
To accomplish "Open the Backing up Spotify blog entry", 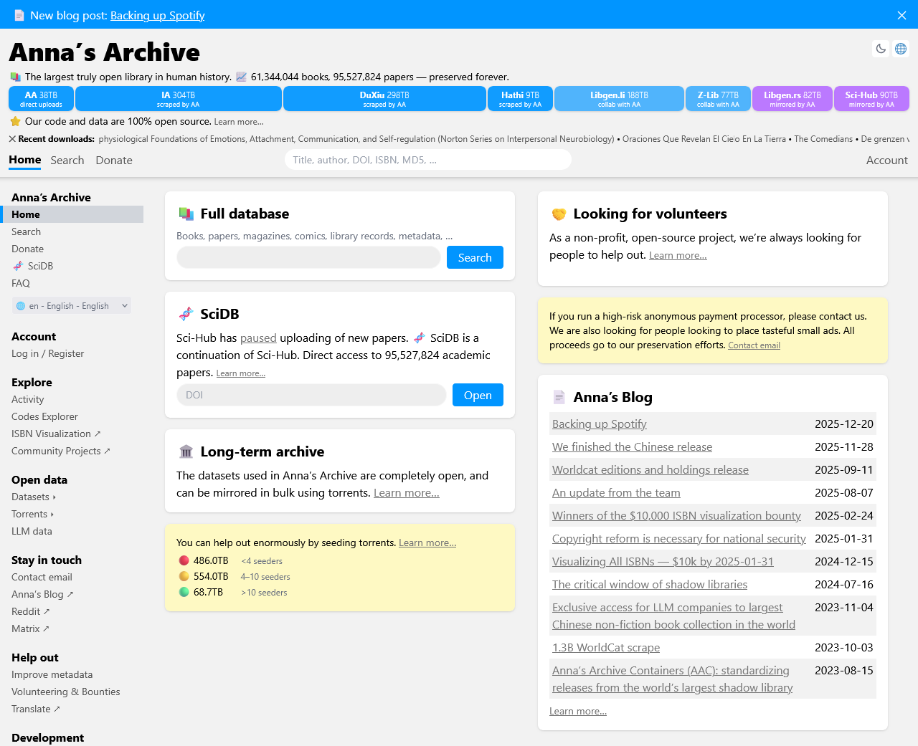I will 599,424.
